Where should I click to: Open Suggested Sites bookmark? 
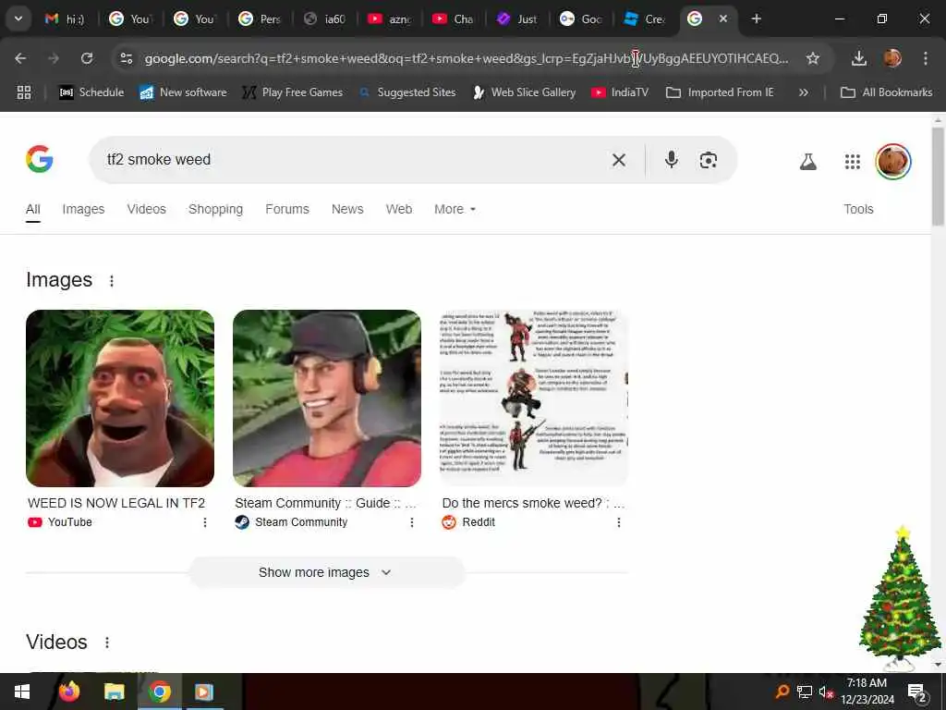click(x=407, y=92)
